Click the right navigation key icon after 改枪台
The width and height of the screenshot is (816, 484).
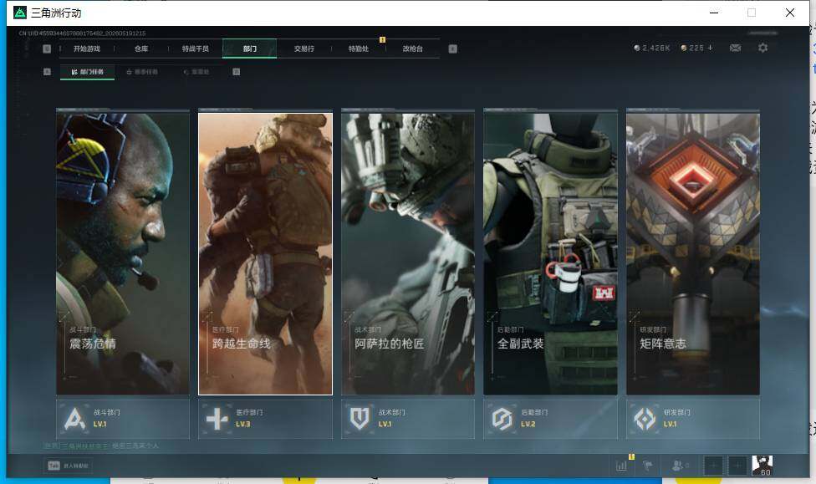tap(453, 48)
